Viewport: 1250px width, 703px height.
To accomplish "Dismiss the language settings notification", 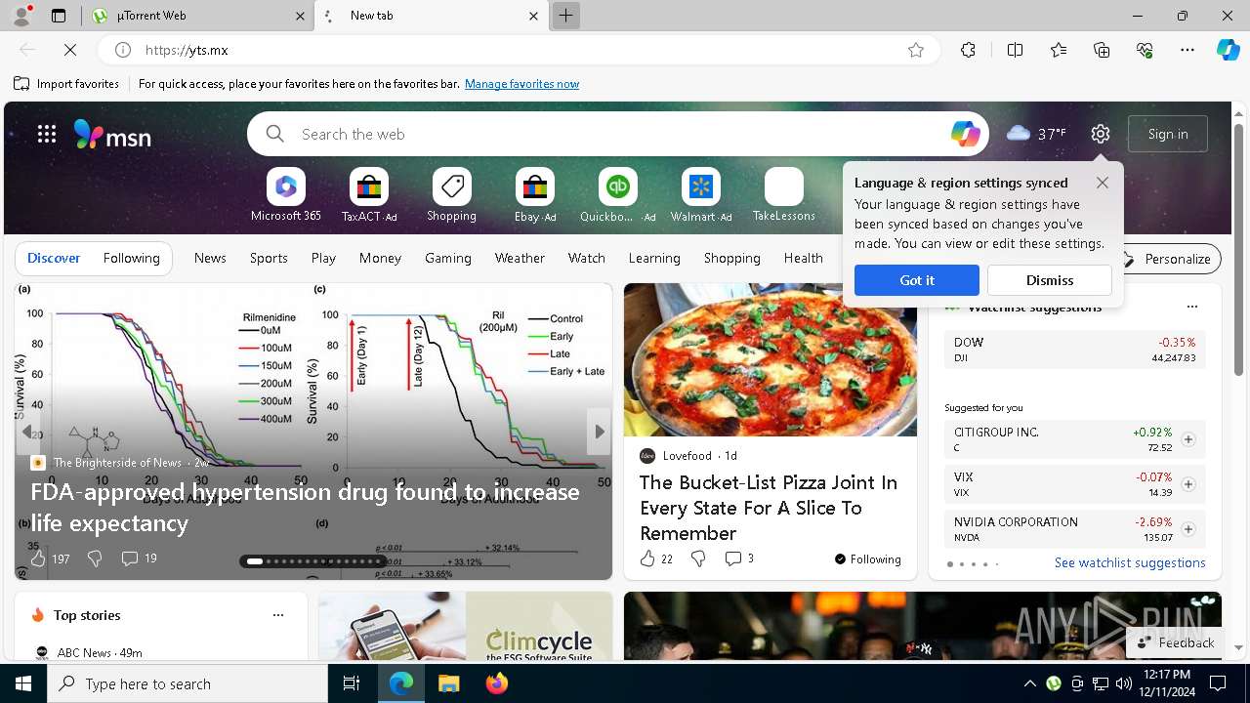I will [x=1050, y=280].
